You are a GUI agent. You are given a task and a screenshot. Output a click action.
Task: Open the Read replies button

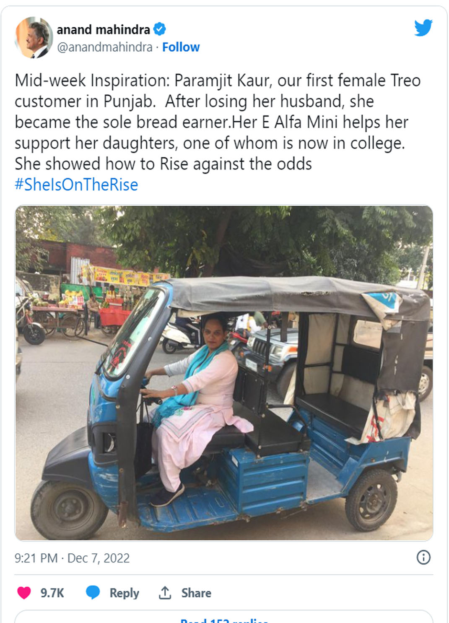click(x=224, y=617)
